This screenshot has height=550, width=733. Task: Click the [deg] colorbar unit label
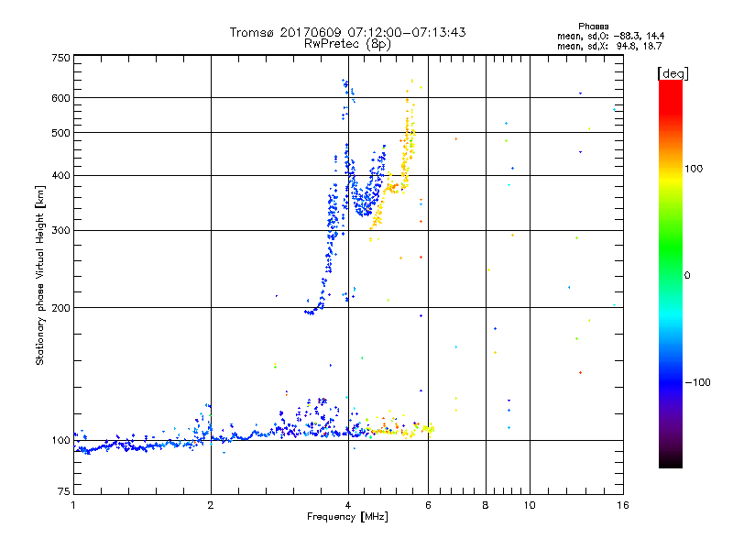coord(672,72)
